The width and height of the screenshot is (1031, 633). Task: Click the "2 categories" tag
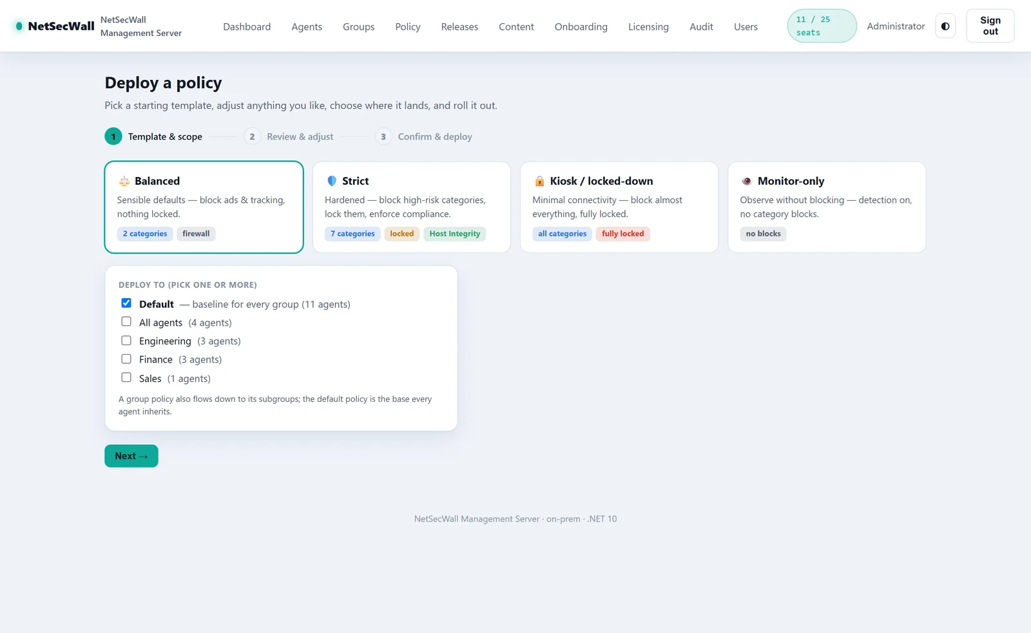point(145,234)
